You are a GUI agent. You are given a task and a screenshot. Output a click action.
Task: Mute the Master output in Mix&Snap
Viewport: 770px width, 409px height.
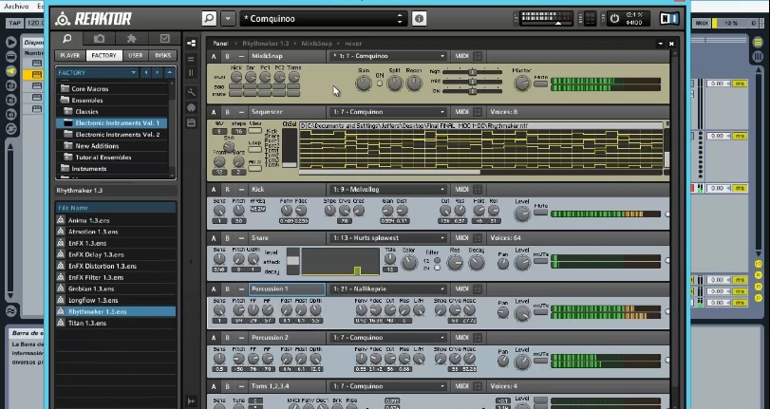[540, 84]
